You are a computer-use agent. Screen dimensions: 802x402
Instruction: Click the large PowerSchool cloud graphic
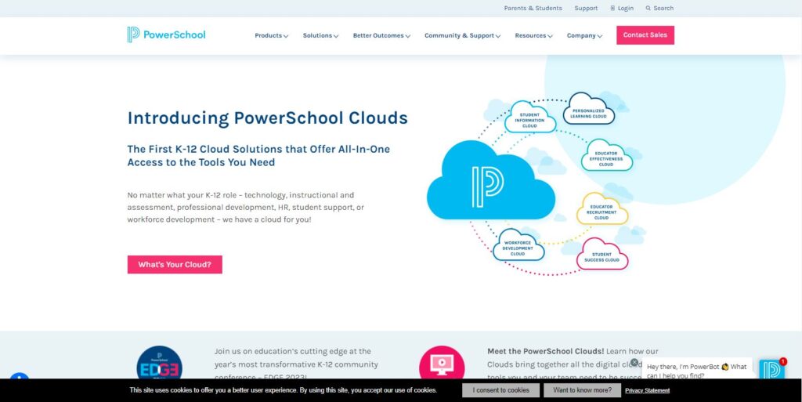[490, 180]
